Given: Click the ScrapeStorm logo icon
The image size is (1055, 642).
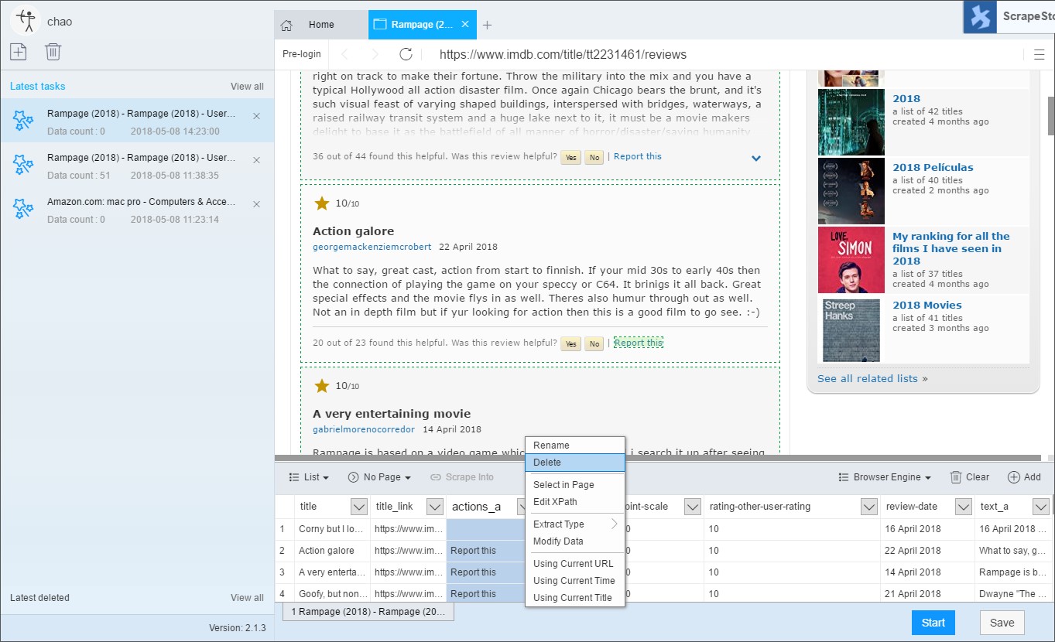Looking at the screenshot, I should [x=980, y=16].
